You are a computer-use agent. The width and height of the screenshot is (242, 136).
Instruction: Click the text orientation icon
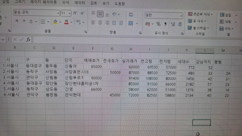[x=114, y=14]
